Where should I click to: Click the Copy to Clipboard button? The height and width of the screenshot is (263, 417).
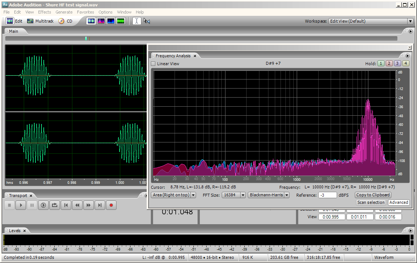(x=373, y=195)
